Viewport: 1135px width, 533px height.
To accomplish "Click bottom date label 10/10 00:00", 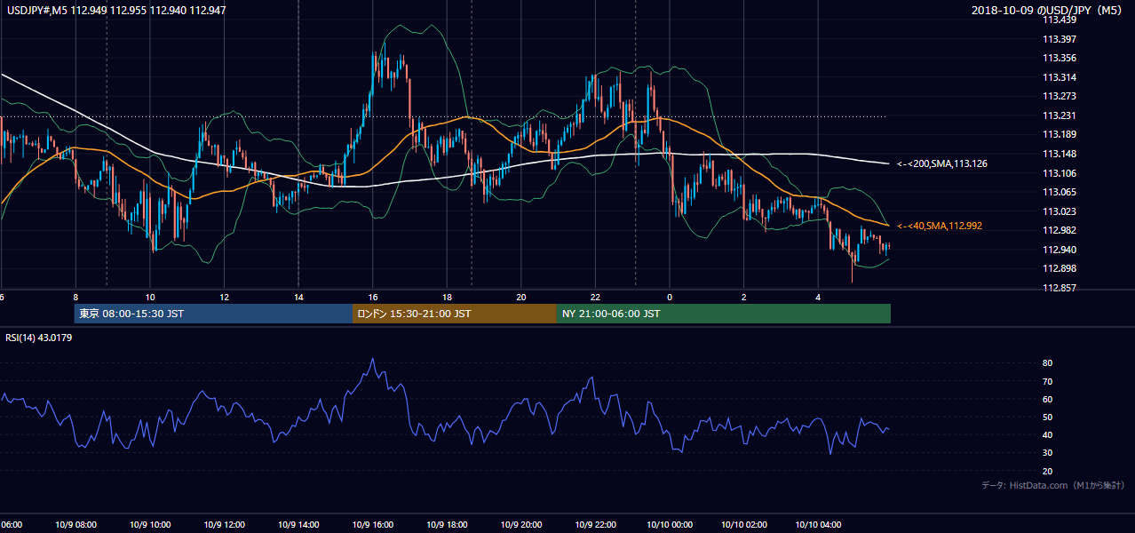I will point(670,524).
